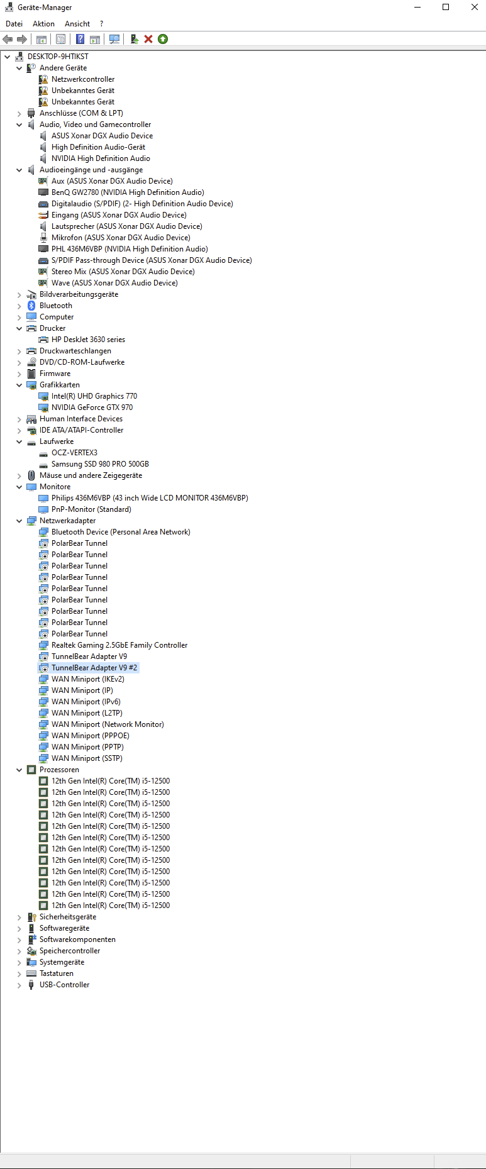Select TunnelBear Adapter V9 (without #2)
Viewport: 486px width, 1169px height.
[89, 657]
